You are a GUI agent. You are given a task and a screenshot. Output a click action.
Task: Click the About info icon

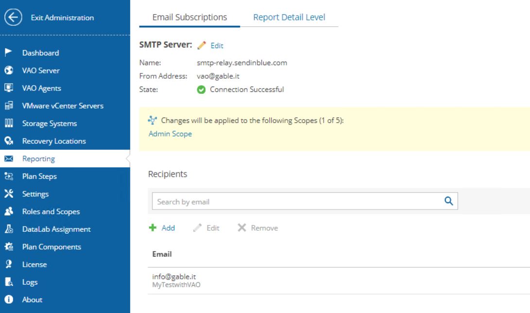pos(8,299)
